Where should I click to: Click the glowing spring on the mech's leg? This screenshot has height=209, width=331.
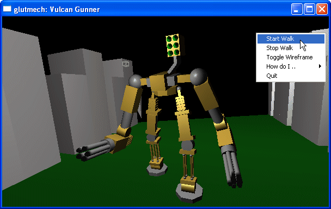pos(181,101)
